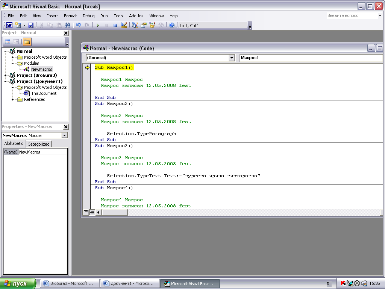Click the horizontal scrollbar thumb in code window
Screen dimensions: 385x289
(115, 212)
